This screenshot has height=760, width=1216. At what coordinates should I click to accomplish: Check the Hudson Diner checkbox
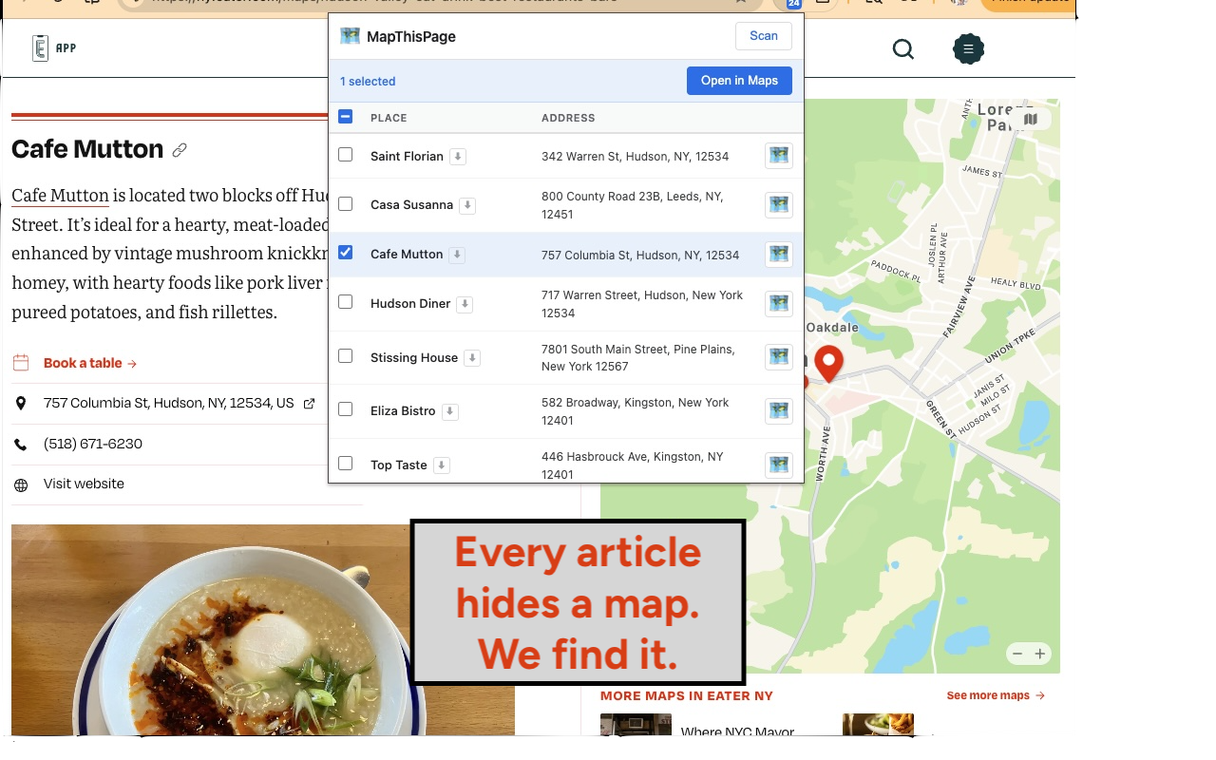coord(346,302)
